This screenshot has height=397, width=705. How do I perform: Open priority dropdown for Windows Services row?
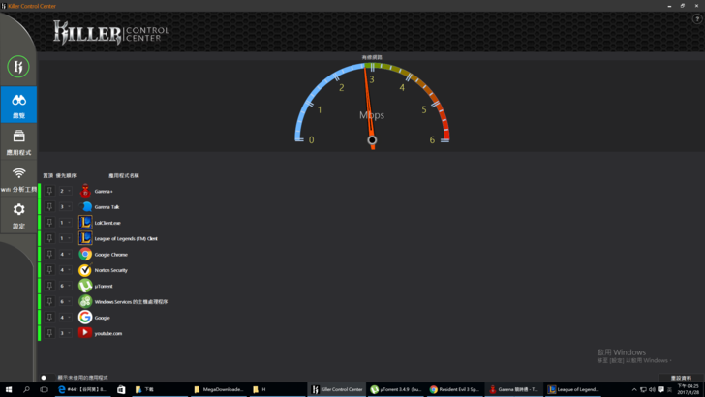point(65,301)
